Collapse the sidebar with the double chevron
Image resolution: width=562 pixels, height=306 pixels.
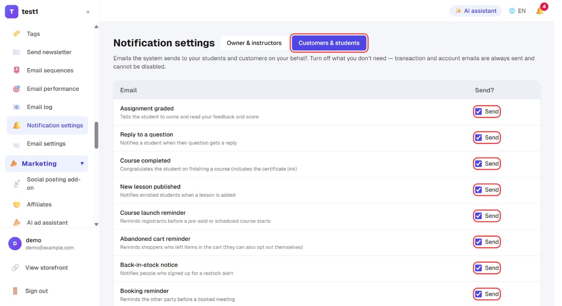tap(88, 12)
